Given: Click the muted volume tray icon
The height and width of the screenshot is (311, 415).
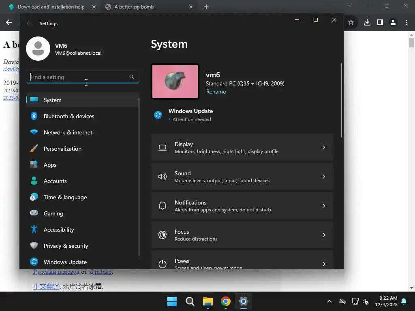Looking at the screenshot, I should (366, 301).
